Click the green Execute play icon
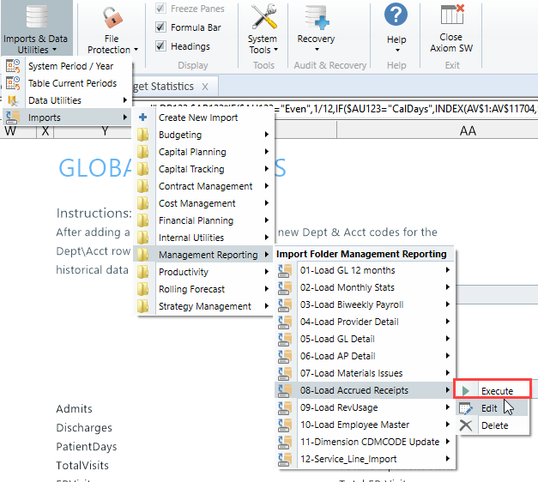Viewport: 538px width, 482px height. 466,391
